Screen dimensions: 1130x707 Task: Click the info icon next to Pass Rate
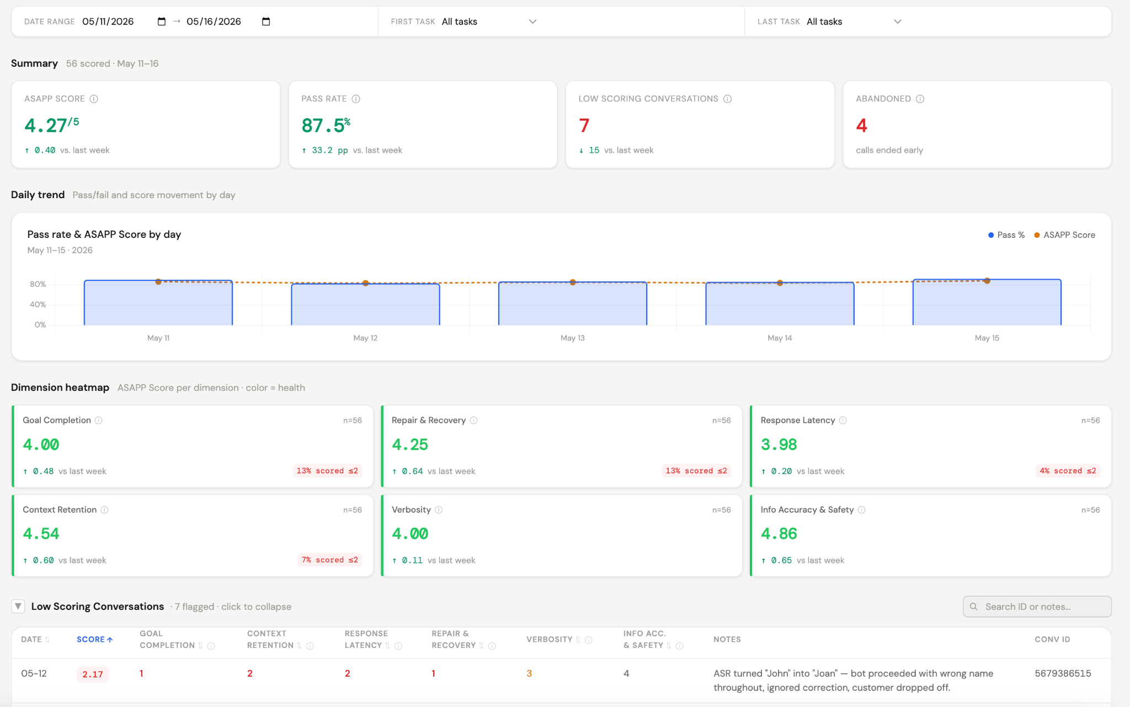[x=356, y=99]
